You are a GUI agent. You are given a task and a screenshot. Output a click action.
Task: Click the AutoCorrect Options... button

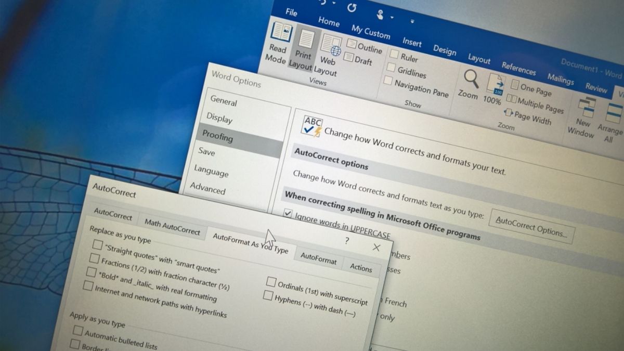[x=531, y=227]
